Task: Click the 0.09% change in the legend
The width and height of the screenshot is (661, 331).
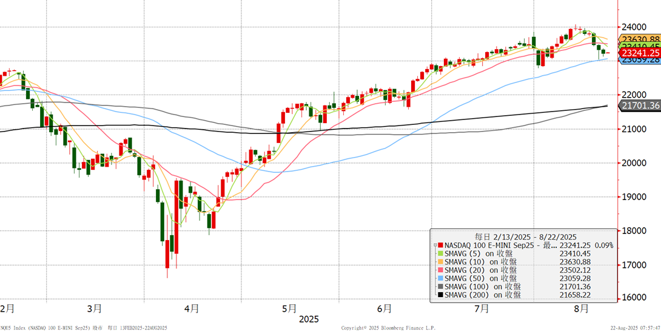Action: point(603,246)
